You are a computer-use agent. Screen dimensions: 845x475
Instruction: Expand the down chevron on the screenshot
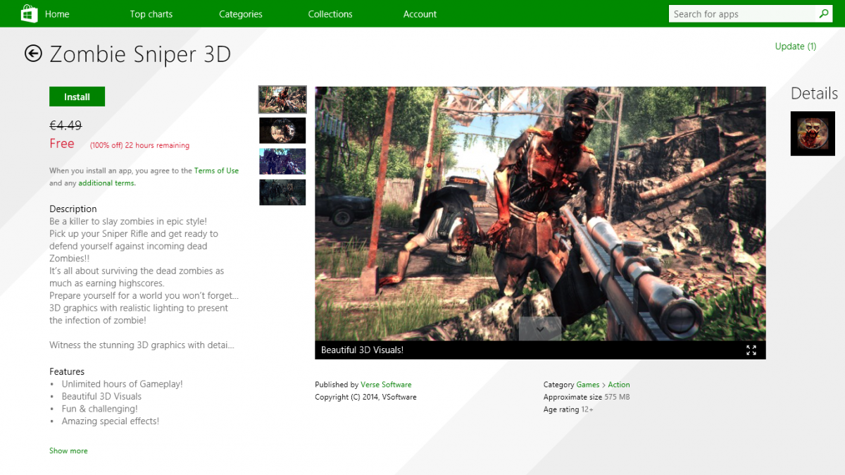point(540,328)
